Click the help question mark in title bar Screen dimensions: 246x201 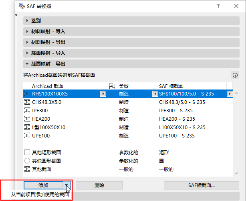218,6
